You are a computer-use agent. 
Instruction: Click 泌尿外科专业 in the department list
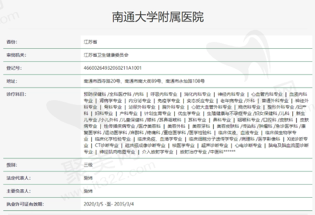pyautogui.click(x=142, y=107)
